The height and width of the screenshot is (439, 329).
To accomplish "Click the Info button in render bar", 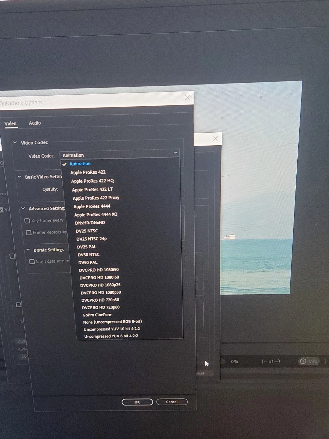I will pos(309,361).
